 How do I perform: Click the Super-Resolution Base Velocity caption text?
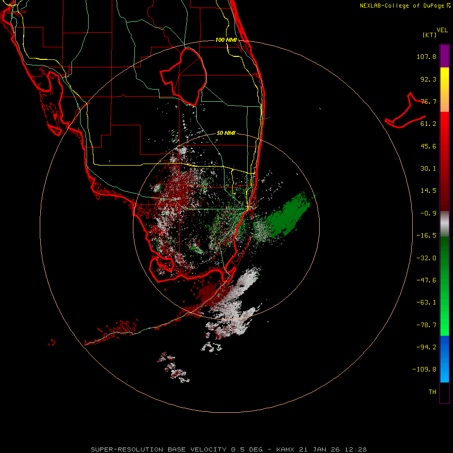pos(229,449)
